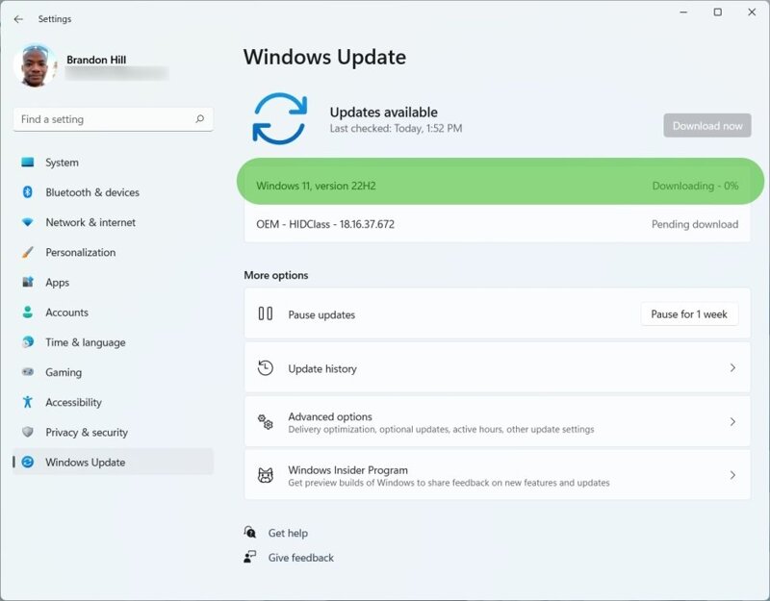Viewport: 770px width, 601px height.
Task: Click the Personalization paintbrush icon
Action: [x=28, y=252]
